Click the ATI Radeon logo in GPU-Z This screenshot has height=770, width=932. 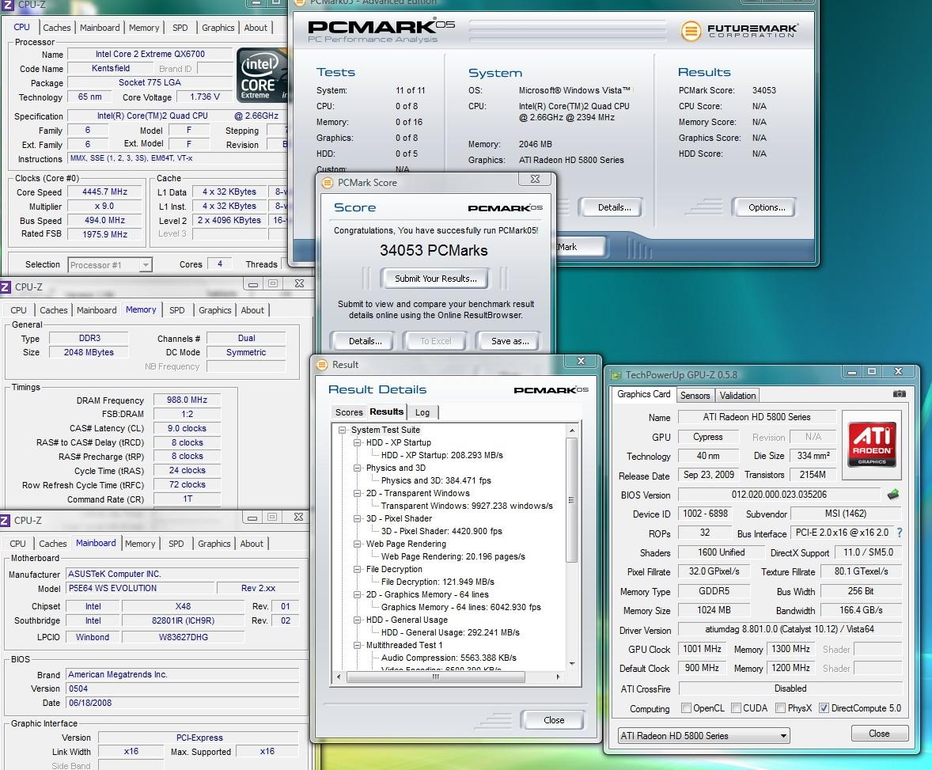click(872, 444)
